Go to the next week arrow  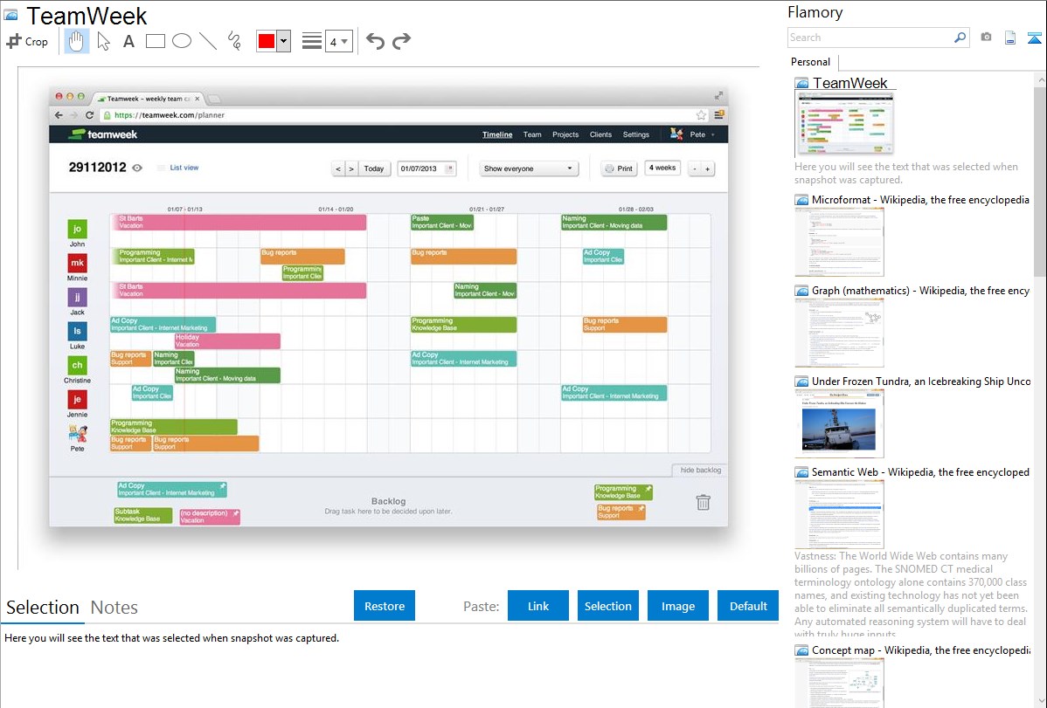(x=351, y=168)
